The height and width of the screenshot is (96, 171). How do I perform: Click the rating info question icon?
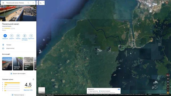pos(33,79)
